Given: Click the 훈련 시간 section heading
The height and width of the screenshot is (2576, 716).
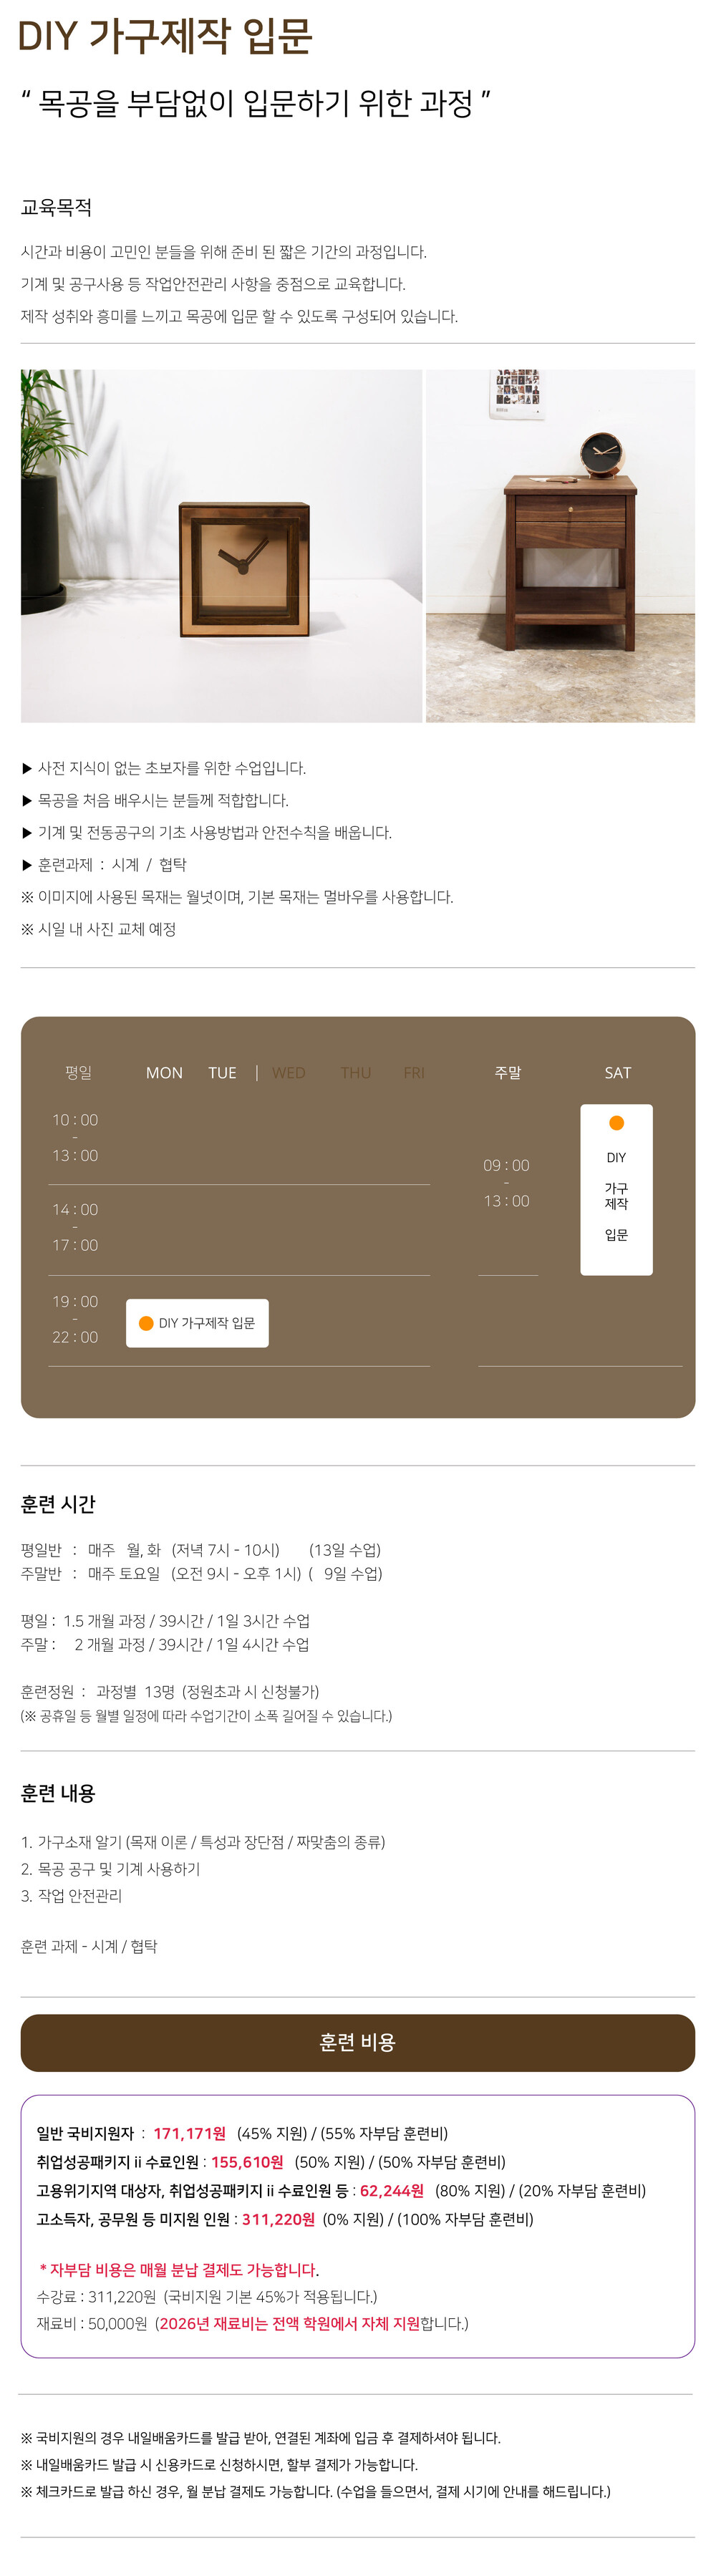Looking at the screenshot, I should pyautogui.click(x=58, y=1504).
